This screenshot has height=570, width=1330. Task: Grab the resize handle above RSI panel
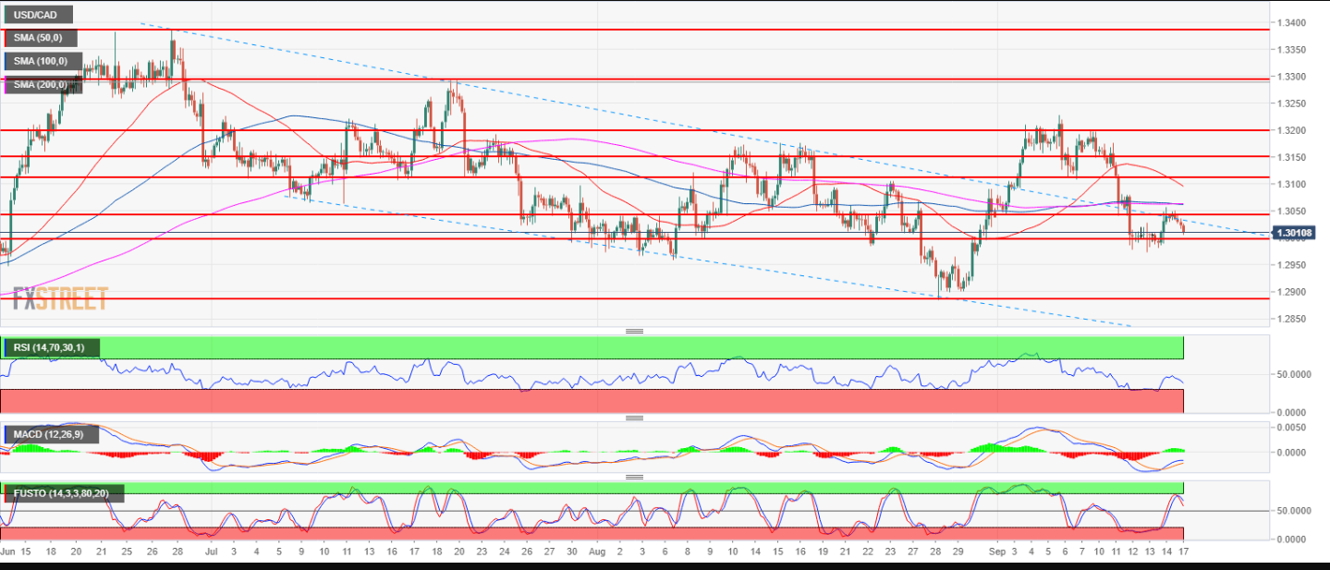634,331
